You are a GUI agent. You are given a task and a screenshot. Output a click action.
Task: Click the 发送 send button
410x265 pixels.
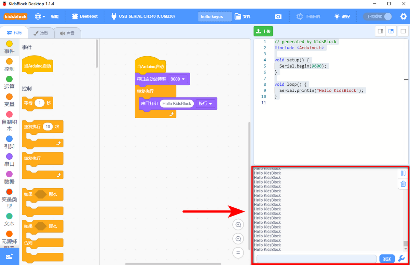(x=387, y=259)
